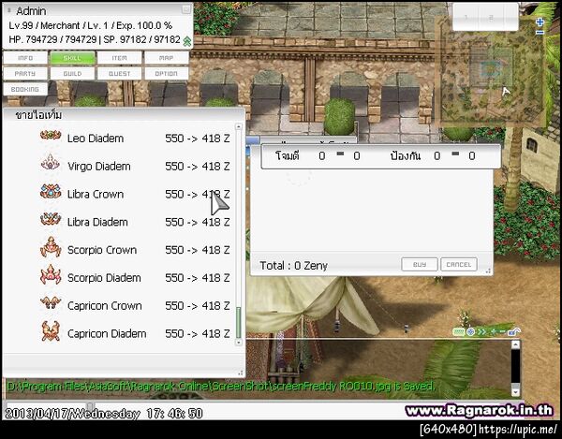Viewport: 562px width, 439px height.
Task: Click the green double-chevron icon above chat
Action: (481, 332)
